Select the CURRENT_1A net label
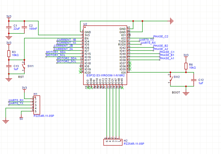 pos(66,43)
